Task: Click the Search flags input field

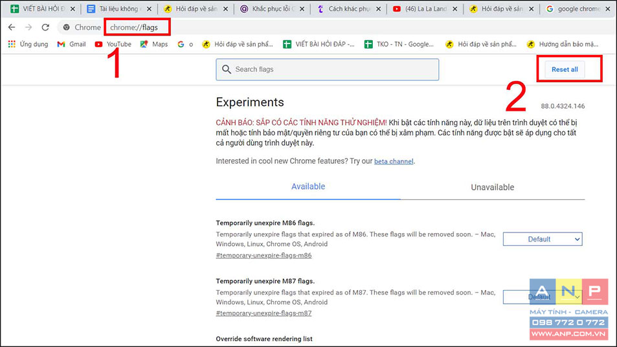Action: tap(328, 69)
